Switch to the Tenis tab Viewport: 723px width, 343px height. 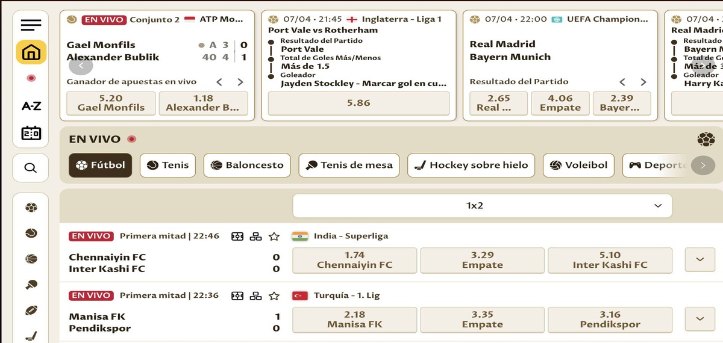click(x=168, y=165)
